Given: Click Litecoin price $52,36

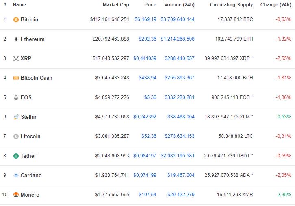Looking at the screenshot, I should 149,136.
